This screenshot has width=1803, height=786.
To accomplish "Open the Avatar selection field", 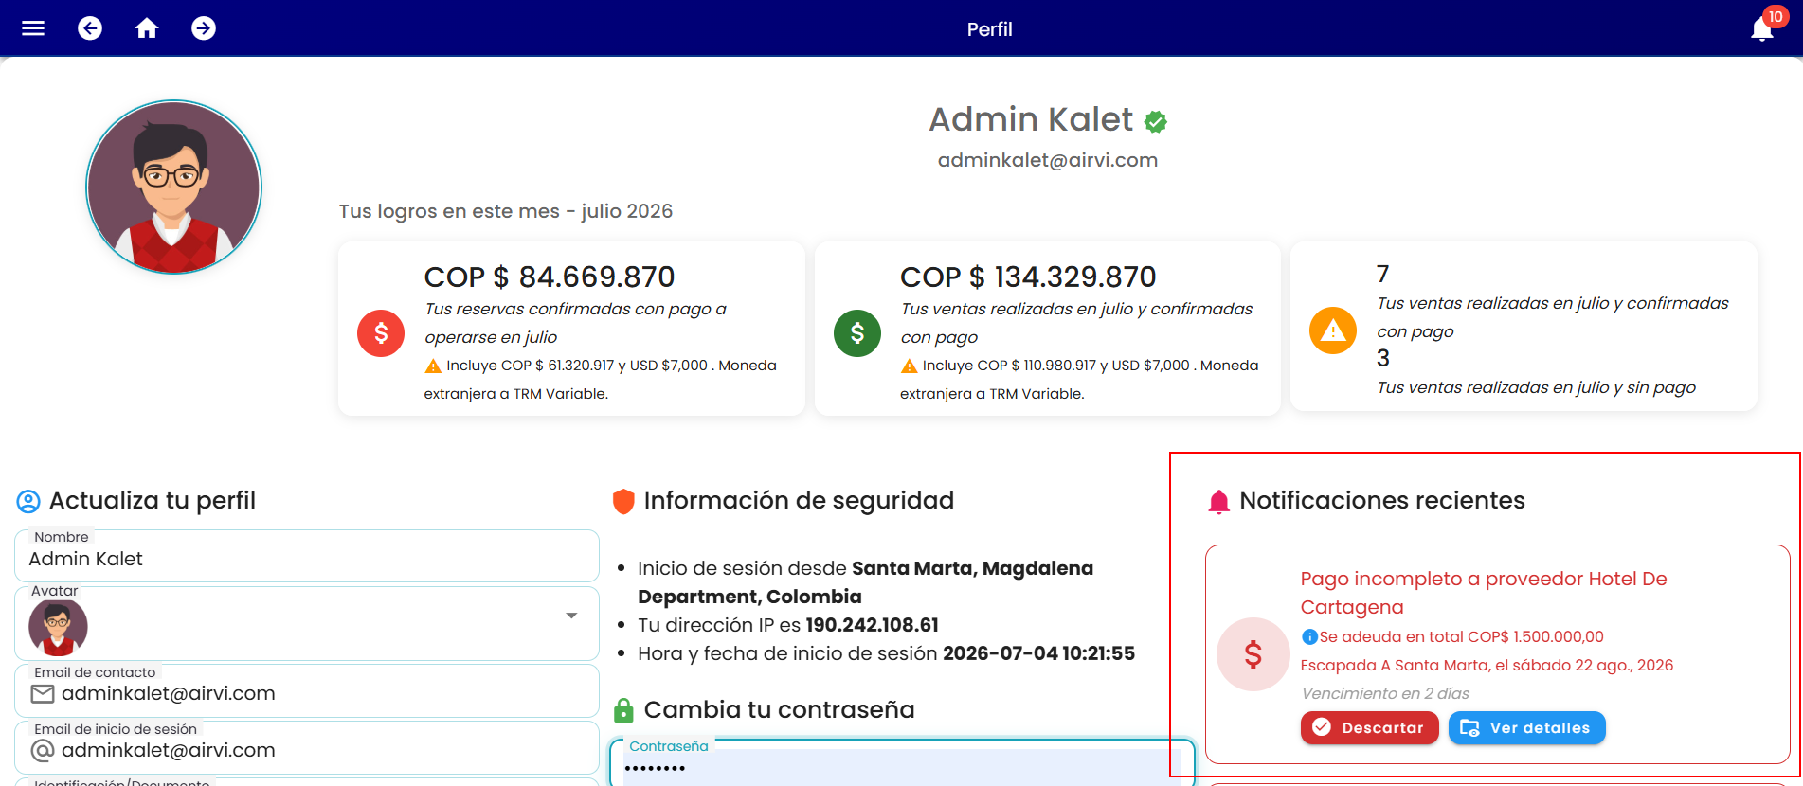I will pos(307,624).
